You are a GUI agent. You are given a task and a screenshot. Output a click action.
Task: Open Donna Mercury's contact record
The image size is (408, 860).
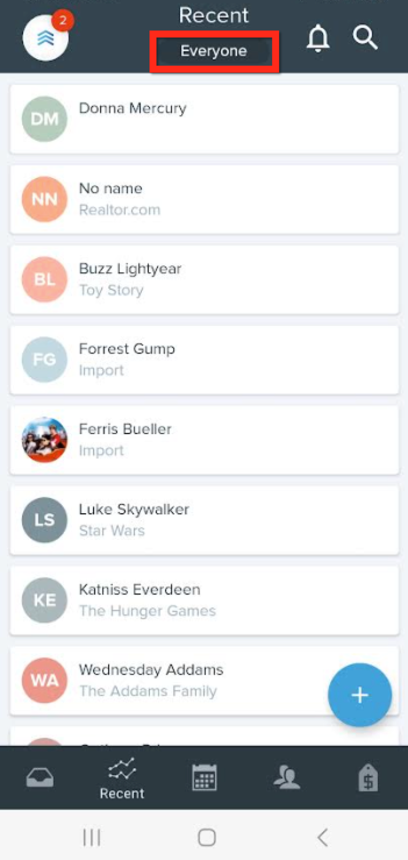(203, 118)
